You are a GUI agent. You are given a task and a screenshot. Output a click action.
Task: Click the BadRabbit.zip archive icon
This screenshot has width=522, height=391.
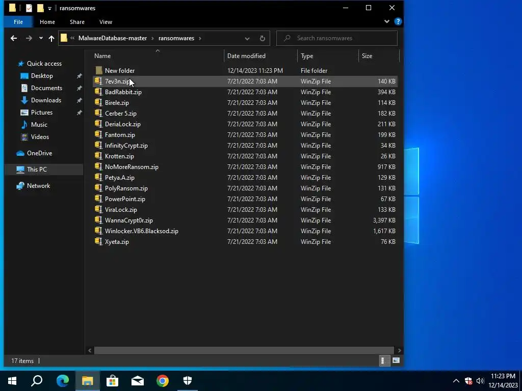(98, 92)
